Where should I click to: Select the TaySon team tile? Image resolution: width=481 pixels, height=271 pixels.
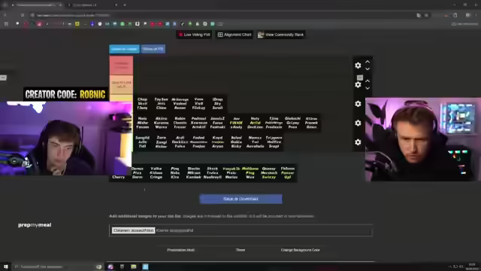161,104
